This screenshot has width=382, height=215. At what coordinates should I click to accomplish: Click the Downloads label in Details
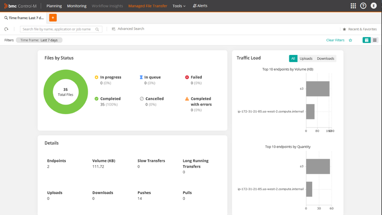pos(103,193)
